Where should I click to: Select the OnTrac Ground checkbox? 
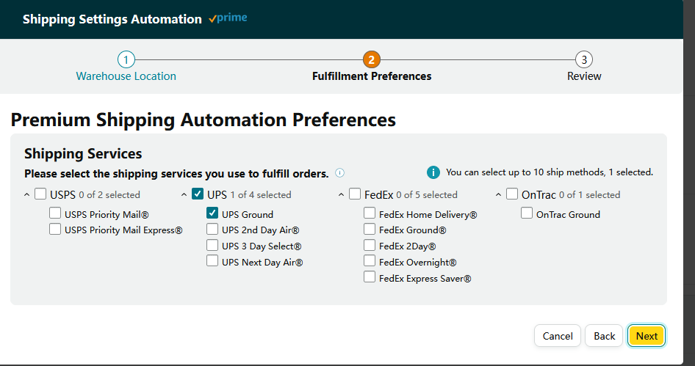527,213
